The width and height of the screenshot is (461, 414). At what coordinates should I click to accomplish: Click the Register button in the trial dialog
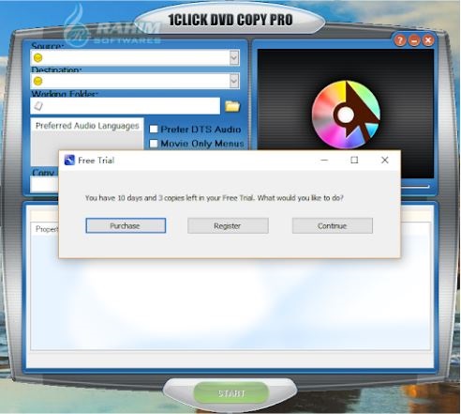228,225
